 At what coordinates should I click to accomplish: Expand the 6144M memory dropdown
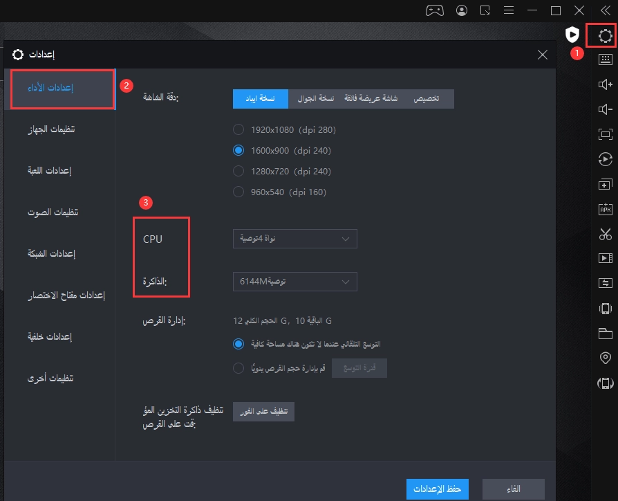pos(294,282)
